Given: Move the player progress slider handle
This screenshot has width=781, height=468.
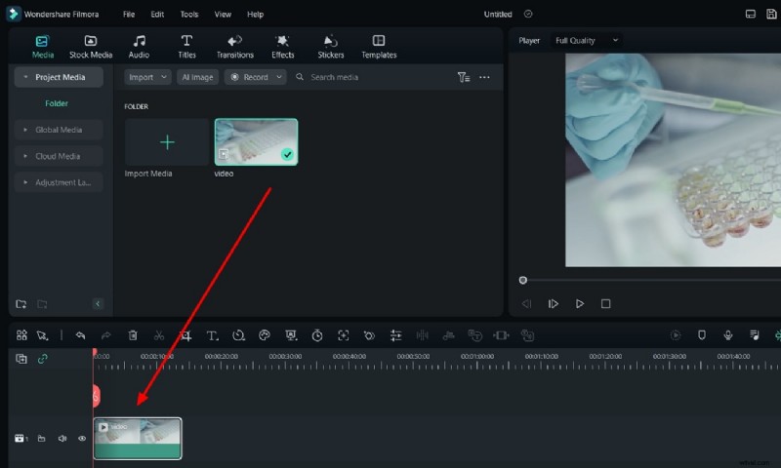Looking at the screenshot, I should (522, 280).
